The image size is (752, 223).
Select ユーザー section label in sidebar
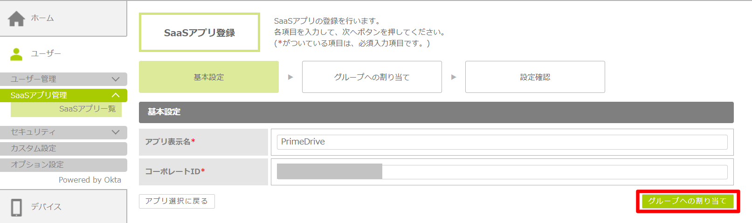point(46,54)
